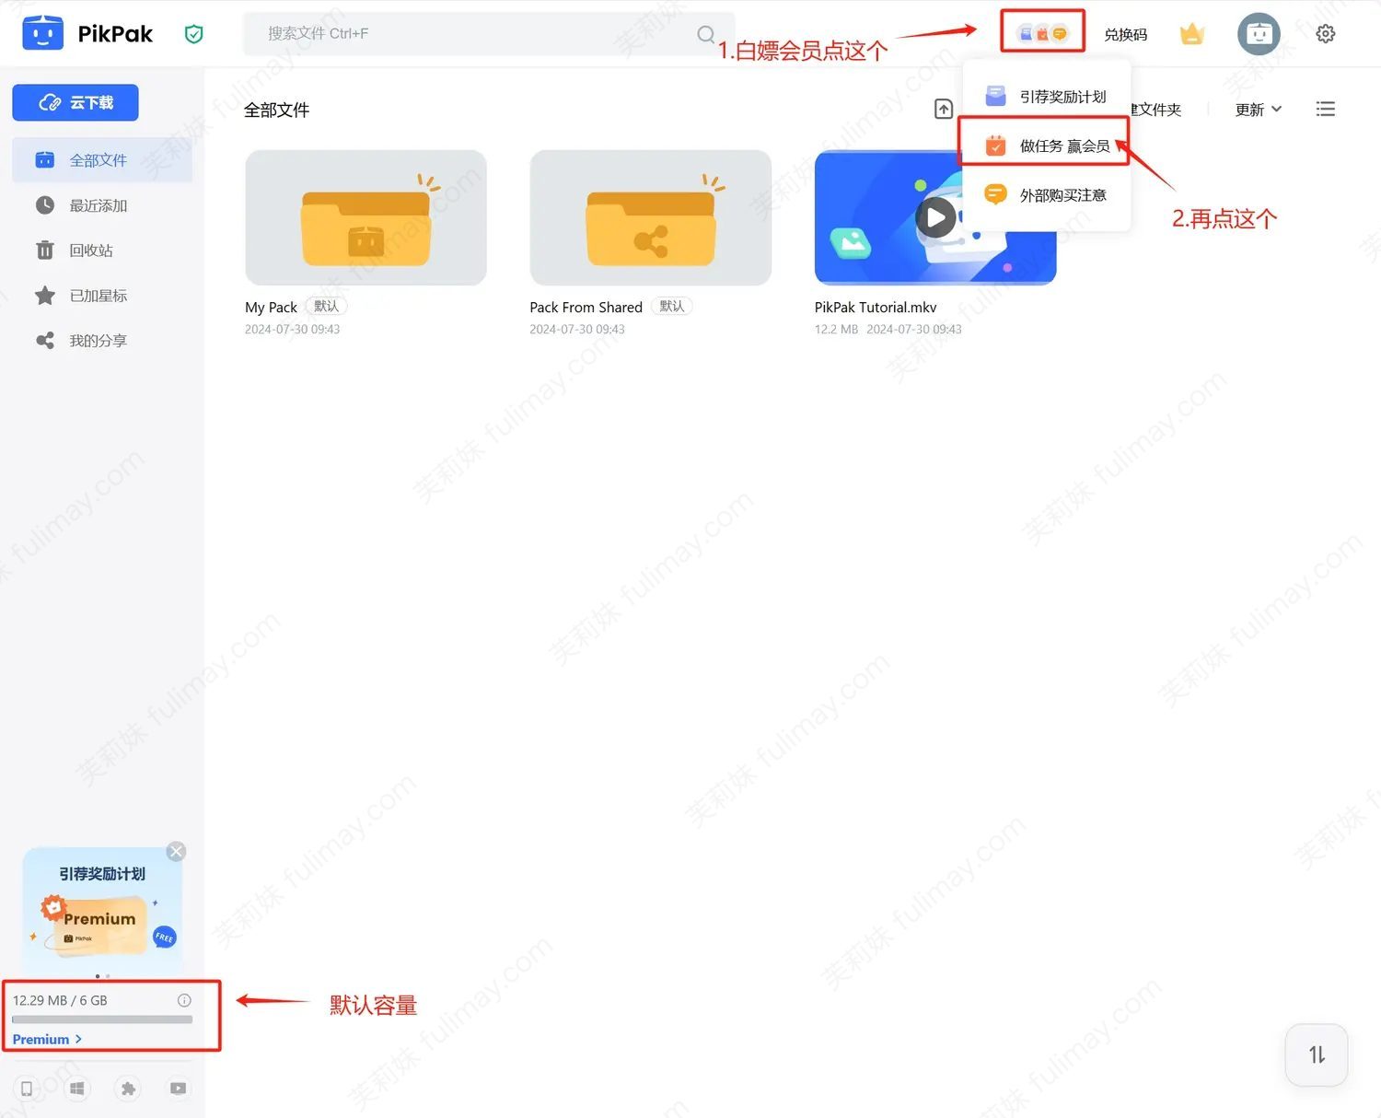Click the transfer list arrows button
This screenshot has width=1381, height=1118.
click(1317, 1054)
